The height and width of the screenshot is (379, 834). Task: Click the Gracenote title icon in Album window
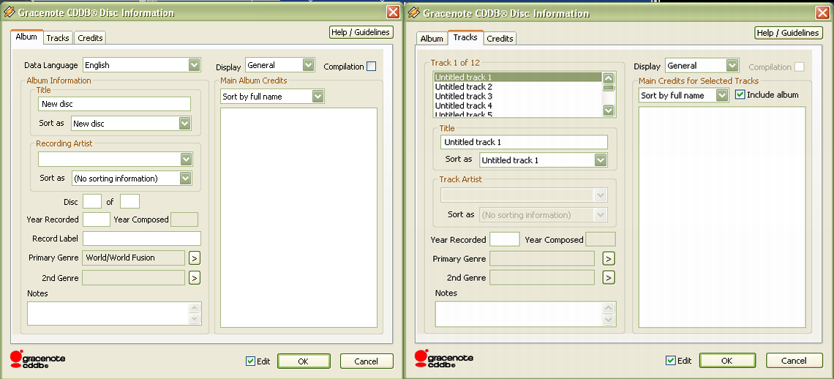9,12
